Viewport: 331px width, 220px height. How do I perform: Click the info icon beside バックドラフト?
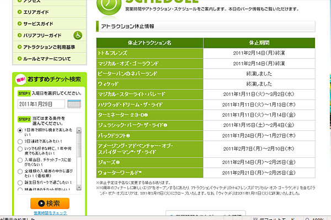pyautogui.click(x=127, y=135)
